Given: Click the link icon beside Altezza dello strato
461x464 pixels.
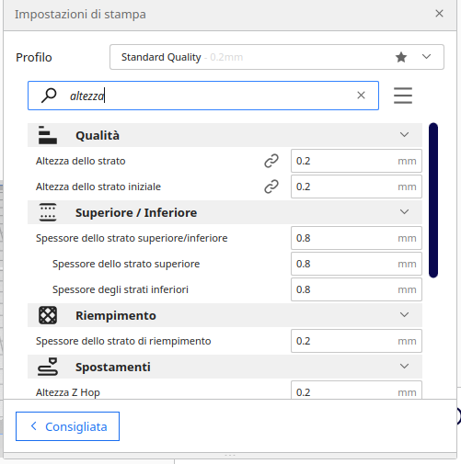Looking at the screenshot, I should tap(271, 161).
